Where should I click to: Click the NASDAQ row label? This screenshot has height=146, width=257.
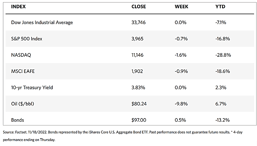point(21,55)
